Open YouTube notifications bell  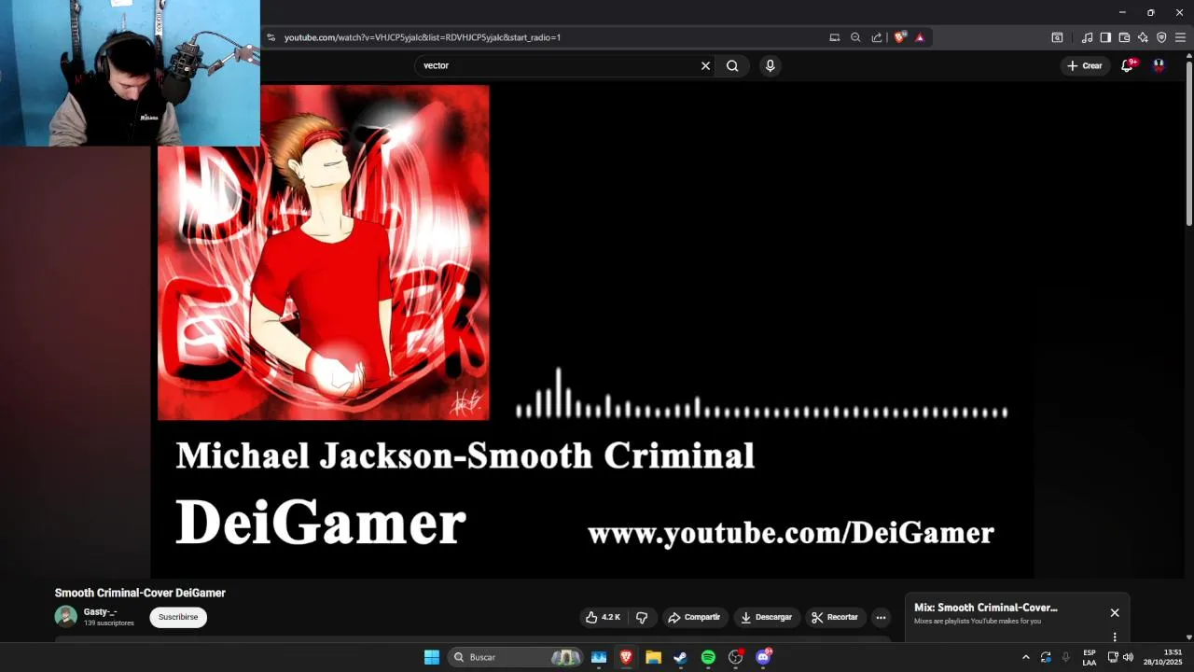(x=1127, y=65)
